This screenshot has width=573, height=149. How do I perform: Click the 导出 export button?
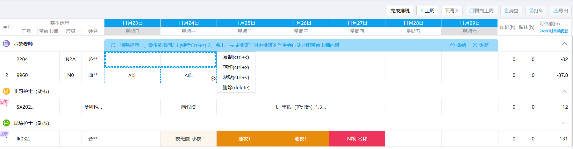561,10
